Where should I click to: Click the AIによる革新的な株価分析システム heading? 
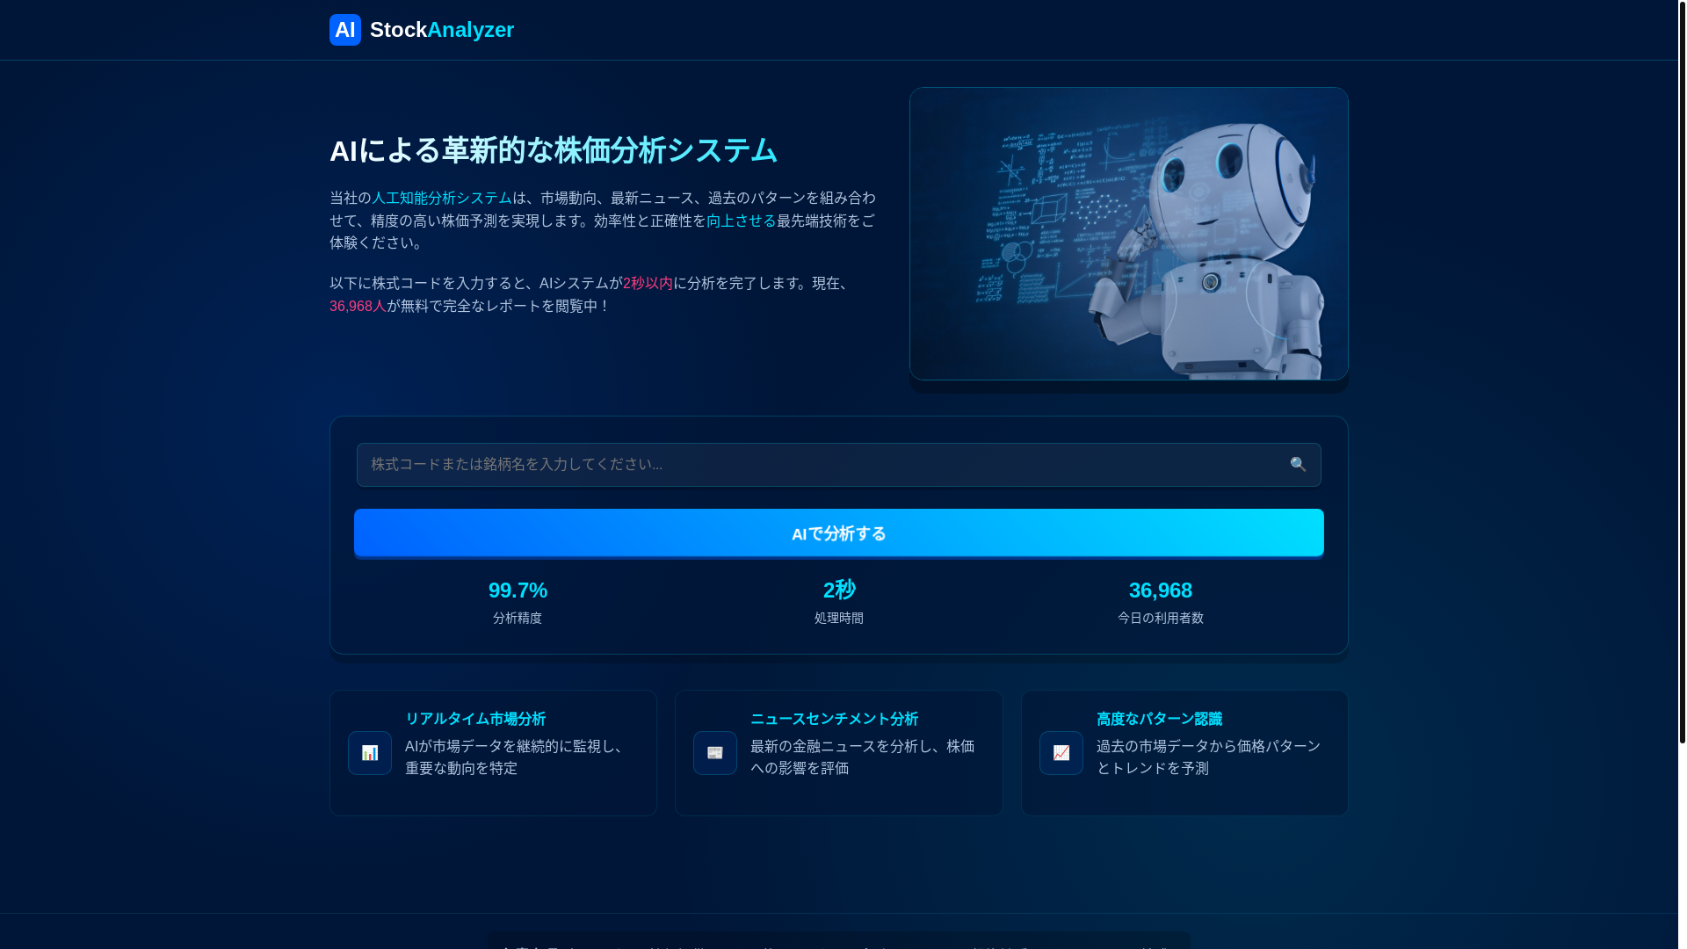[x=554, y=150]
